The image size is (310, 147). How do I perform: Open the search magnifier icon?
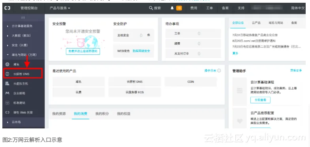pos(151,8)
